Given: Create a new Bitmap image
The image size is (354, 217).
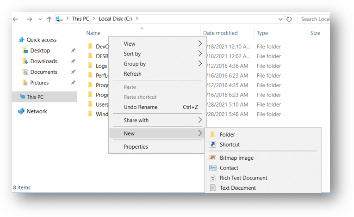Looking at the screenshot, I should click(x=263, y=158).
